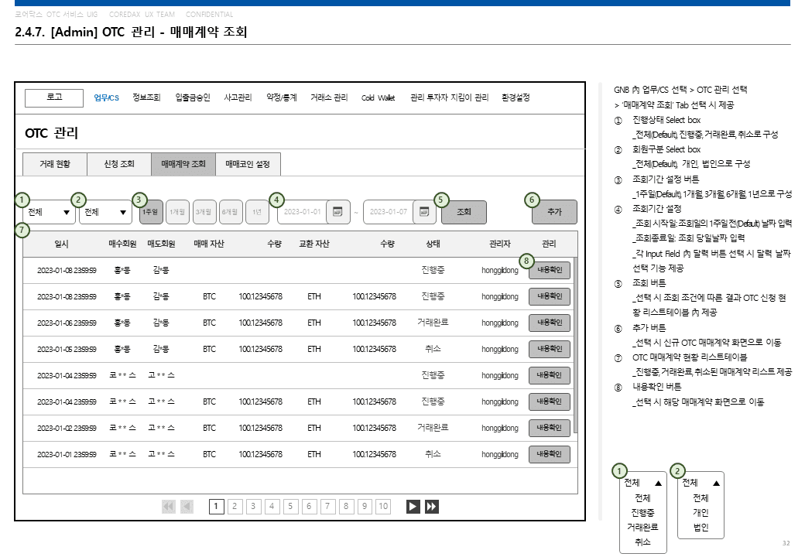
Task: Click 취소 status in 2023-01-05 row
Action: click(433, 349)
